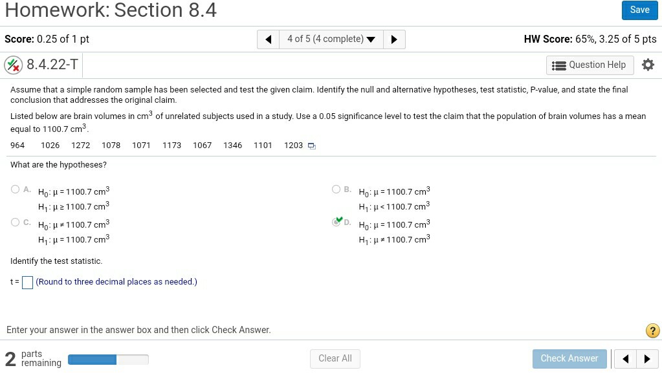Click the Homework: Section 8.4 title
Viewport: 662px width, 379px height.
pos(111,10)
